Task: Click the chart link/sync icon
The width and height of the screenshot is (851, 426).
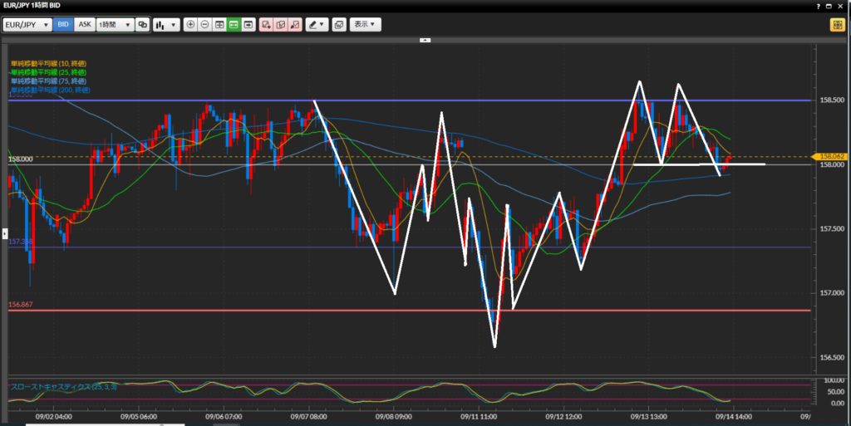Action: 143,25
